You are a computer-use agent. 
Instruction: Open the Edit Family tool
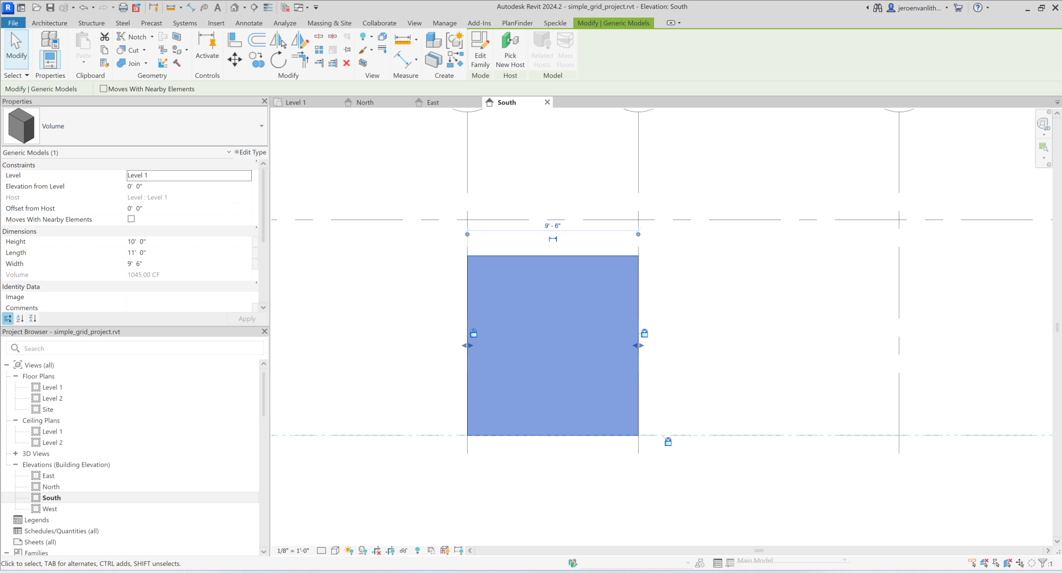[480, 50]
